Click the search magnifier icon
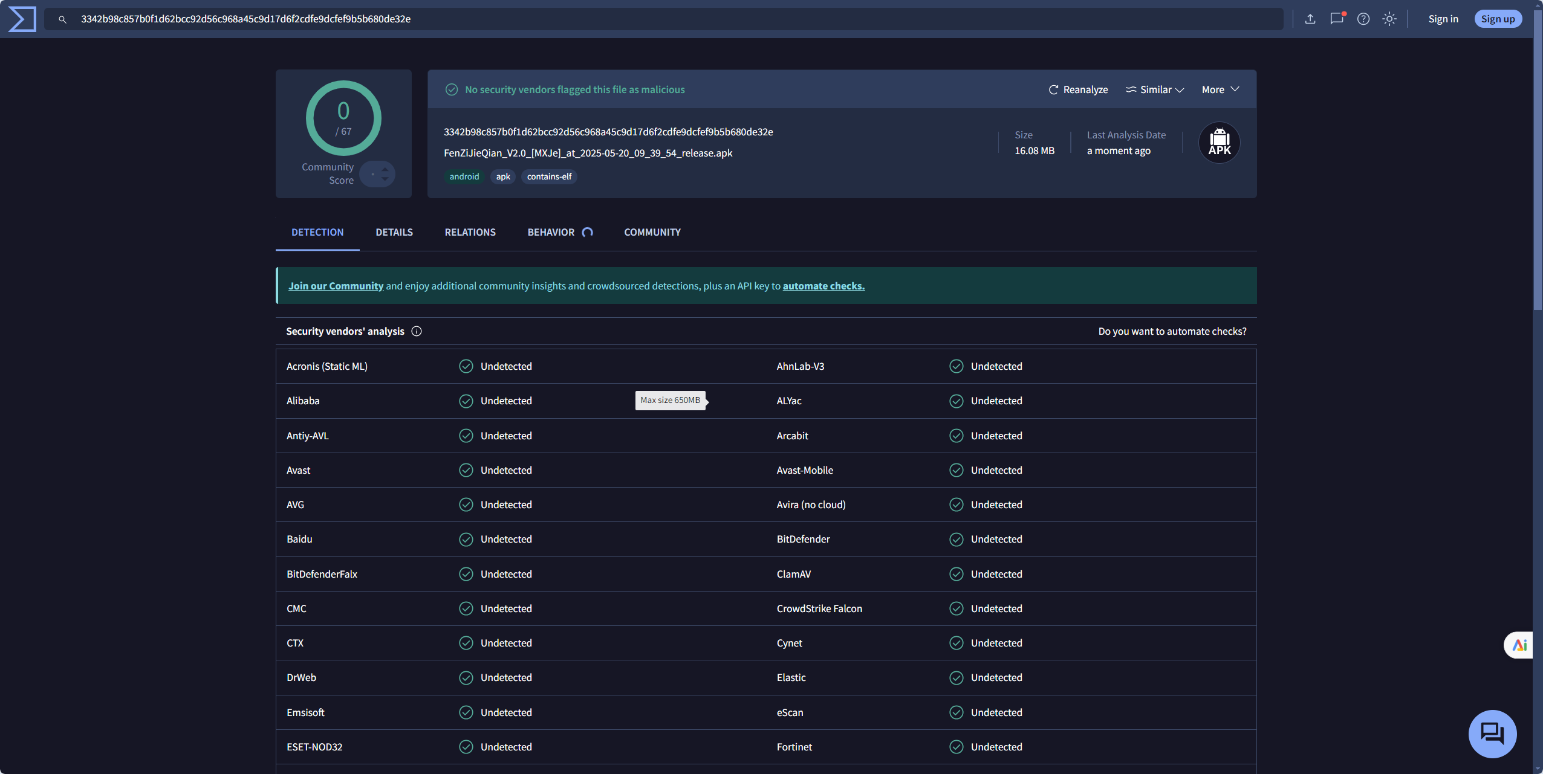Viewport: 1543px width, 774px height. coord(62,19)
